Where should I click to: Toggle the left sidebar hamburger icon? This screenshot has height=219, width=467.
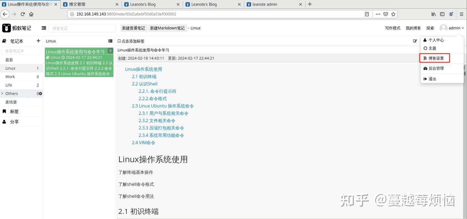(44, 28)
